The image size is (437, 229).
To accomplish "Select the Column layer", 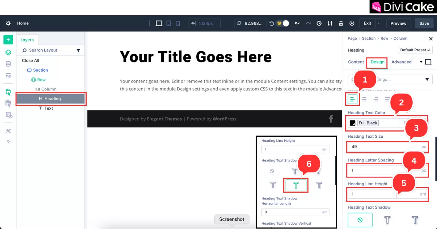I will click(46, 89).
